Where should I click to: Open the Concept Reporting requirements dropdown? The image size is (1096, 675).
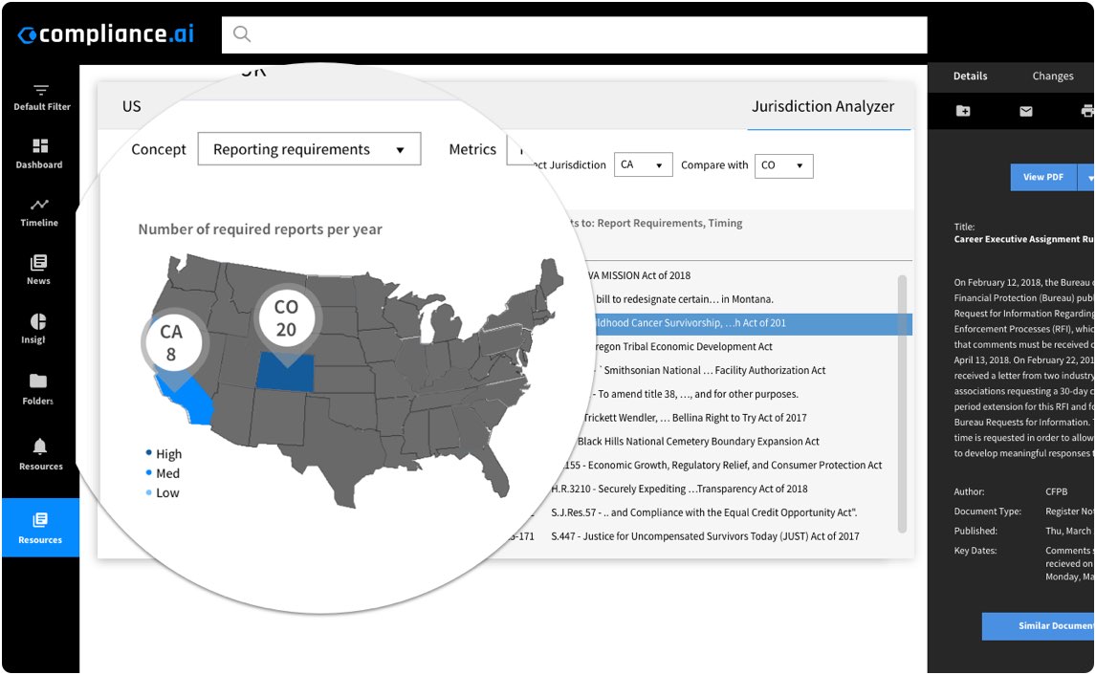[309, 149]
